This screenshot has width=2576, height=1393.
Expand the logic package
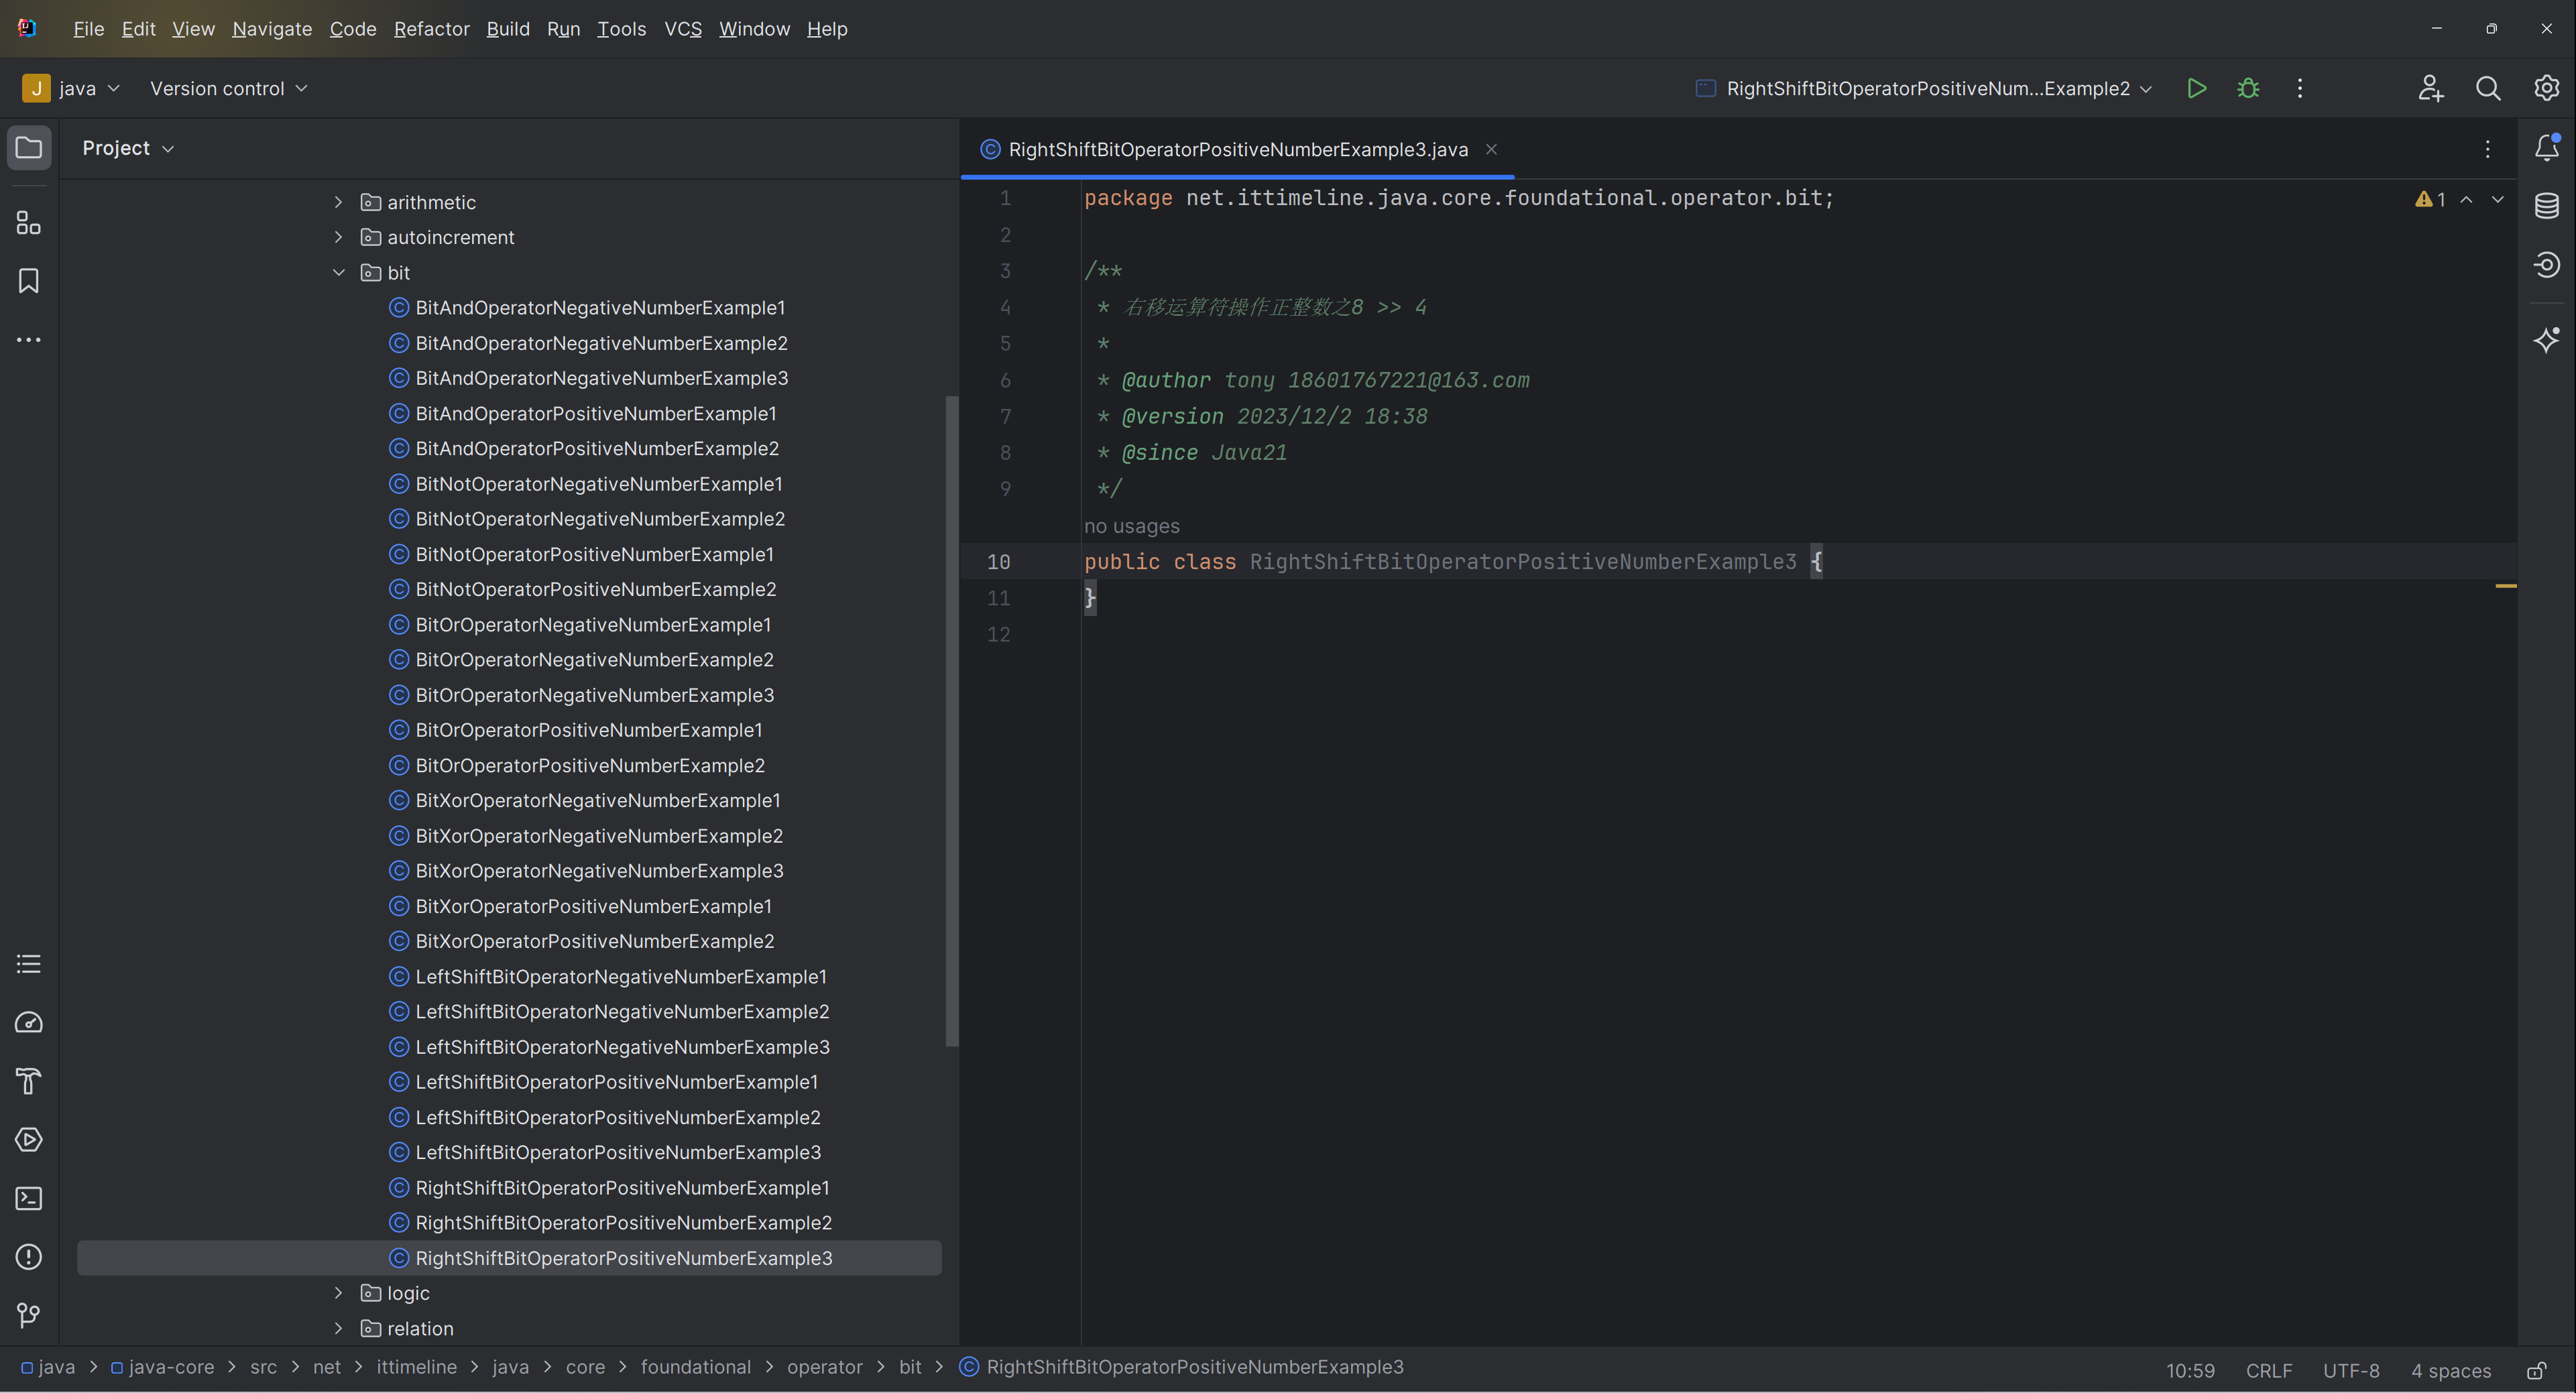pyautogui.click(x=338, y=1293)
